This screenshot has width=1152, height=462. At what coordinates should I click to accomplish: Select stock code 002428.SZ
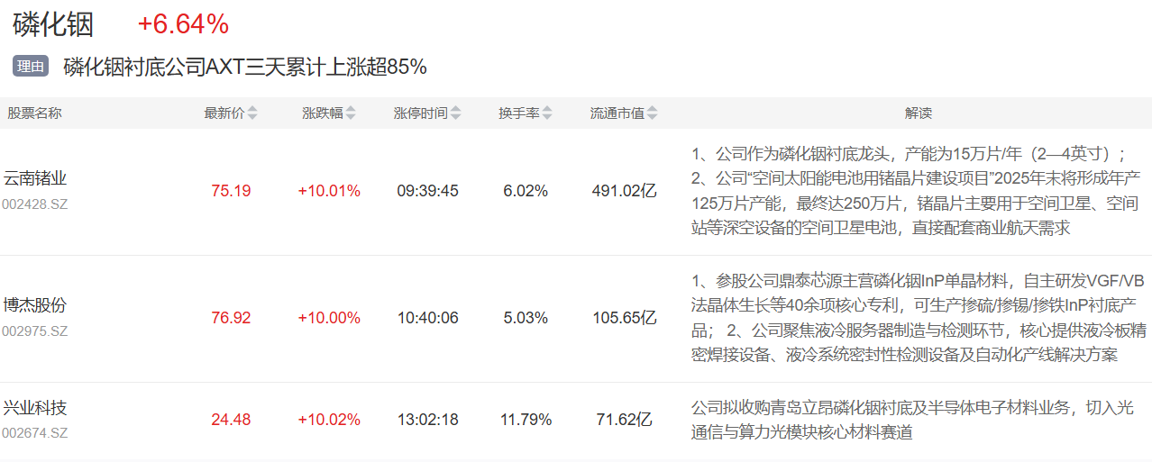tap(35, 204)
